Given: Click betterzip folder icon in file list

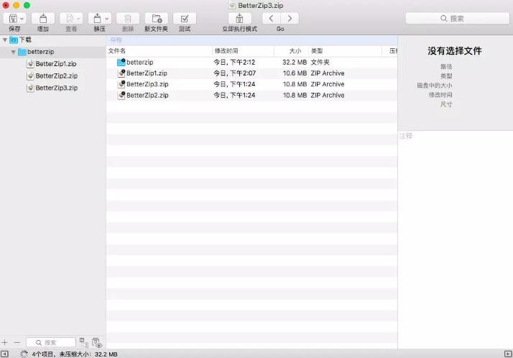Looking at the screenshot, I should (x=121, y=62).
